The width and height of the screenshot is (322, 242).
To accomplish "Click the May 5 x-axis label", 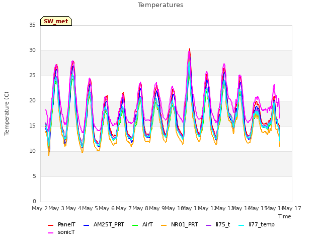I will (x=90, y=208).
